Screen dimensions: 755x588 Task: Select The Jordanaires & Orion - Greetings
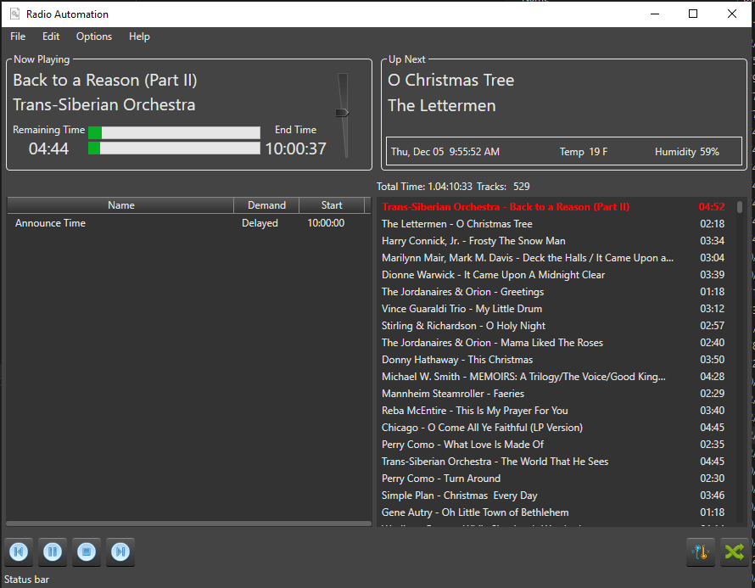554,292
